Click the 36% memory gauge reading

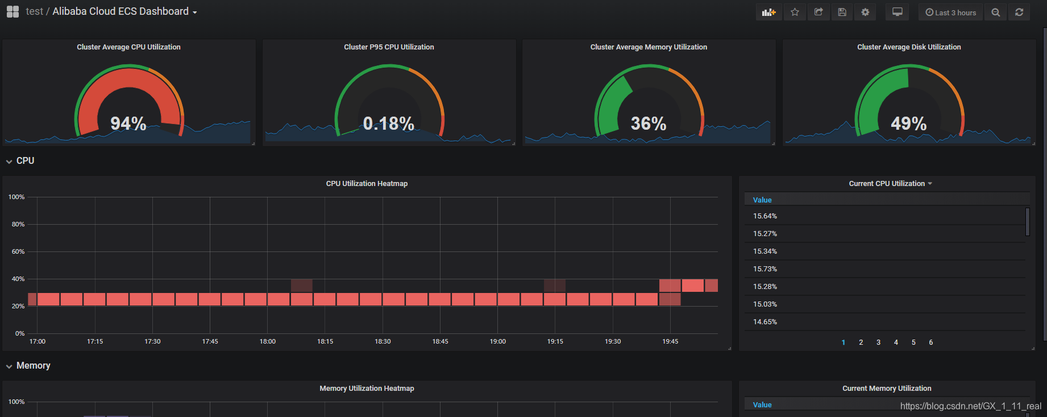[649, 123]
